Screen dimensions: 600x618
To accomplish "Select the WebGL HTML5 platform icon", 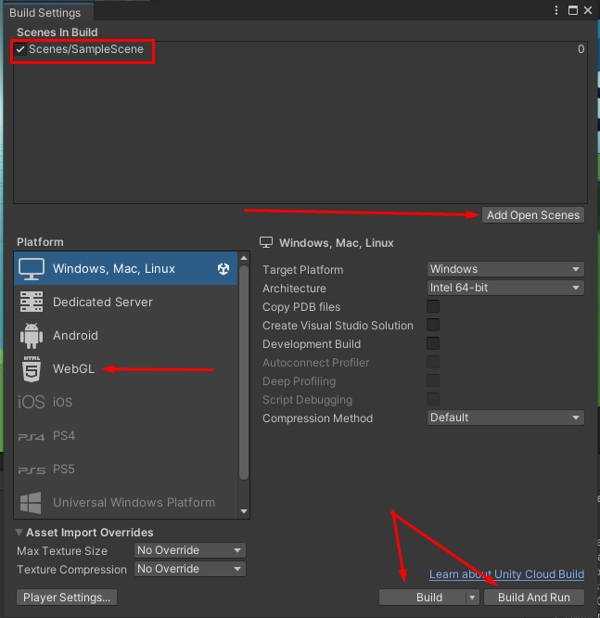I will (32, 368).
